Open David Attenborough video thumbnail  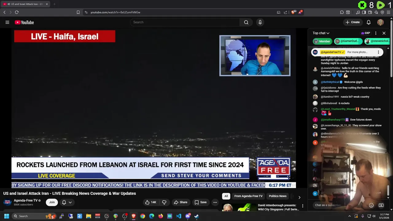[x=239, y=207]
